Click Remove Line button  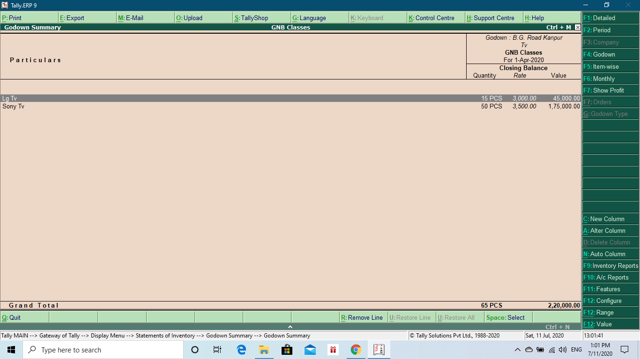click(364, 317)
